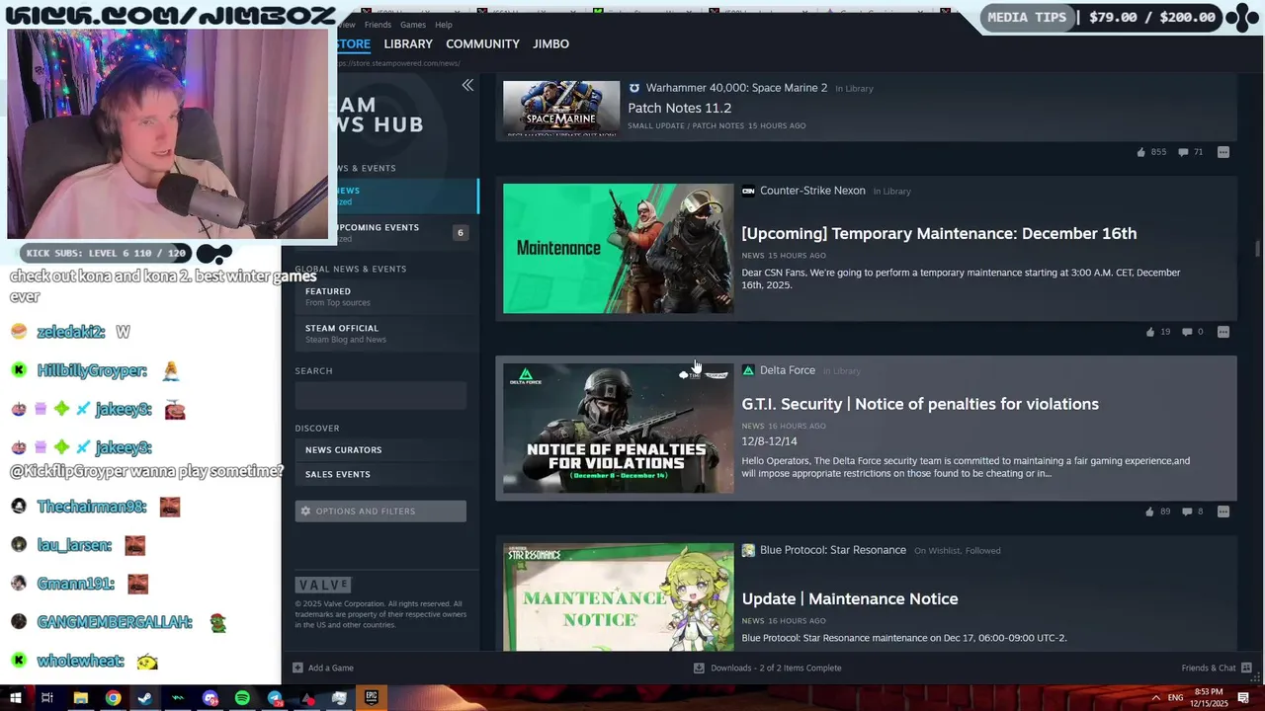Open Friends & Chat
Screen dimensions: 1265x711
coord(1217,668)
